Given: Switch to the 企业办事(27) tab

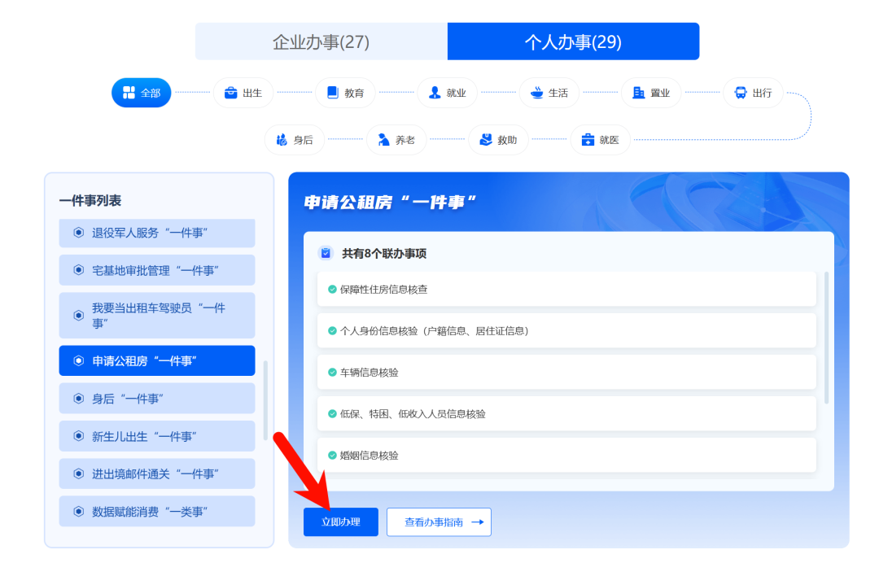Looking at the screenshot, I should pyautogui.click(x=321, y=41).
